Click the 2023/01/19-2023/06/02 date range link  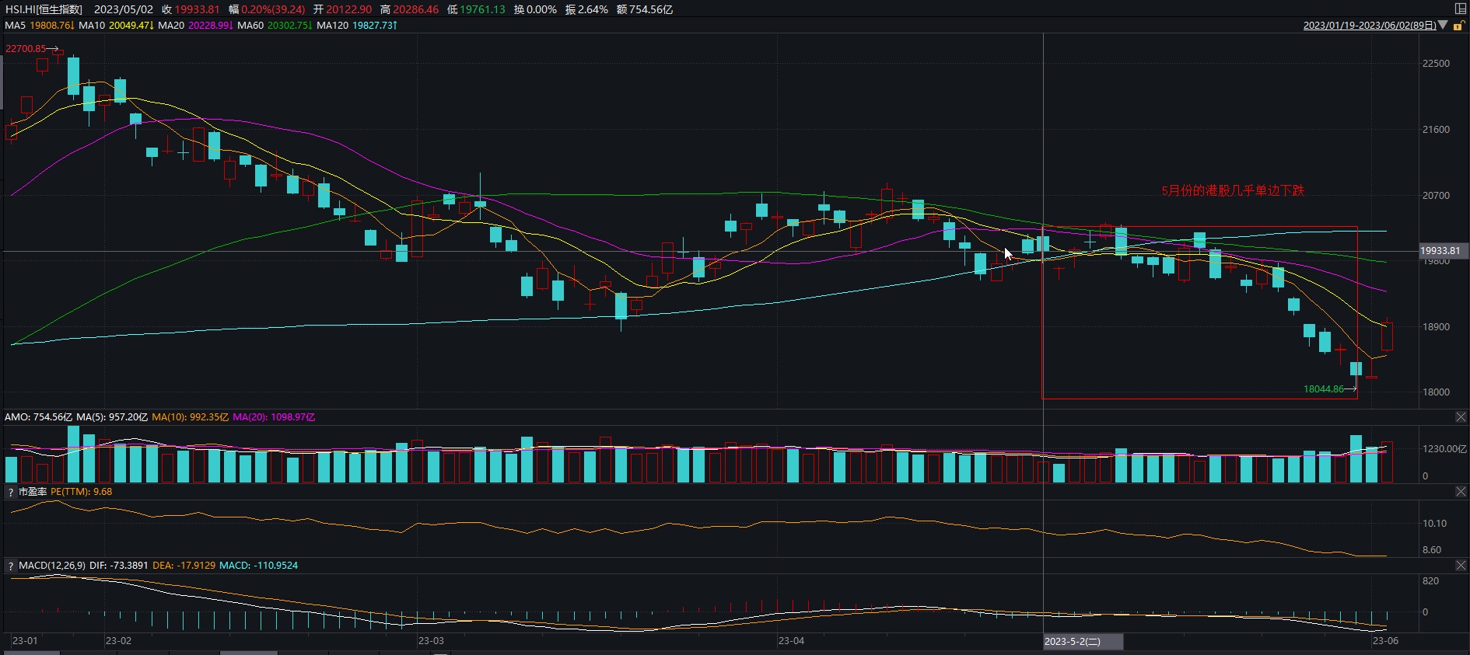pos(1369,26)
